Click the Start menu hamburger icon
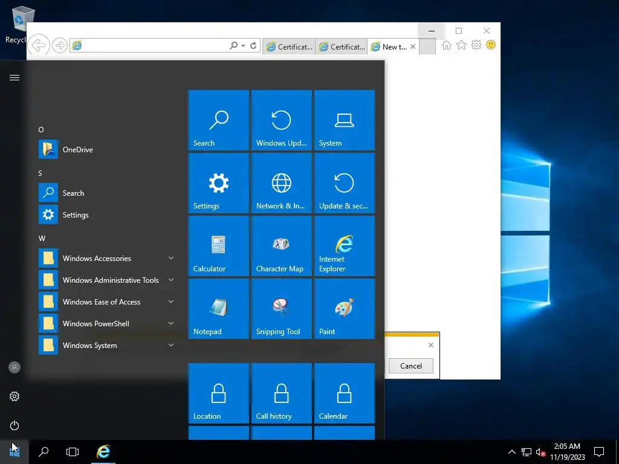This screenshot has width=619, height=464. pyautogui.click(x=15, y=78)
